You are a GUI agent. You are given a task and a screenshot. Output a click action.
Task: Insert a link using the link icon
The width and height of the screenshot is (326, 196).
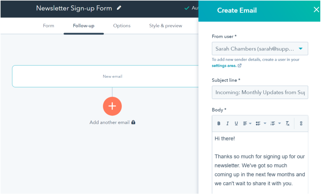(301, 123)
